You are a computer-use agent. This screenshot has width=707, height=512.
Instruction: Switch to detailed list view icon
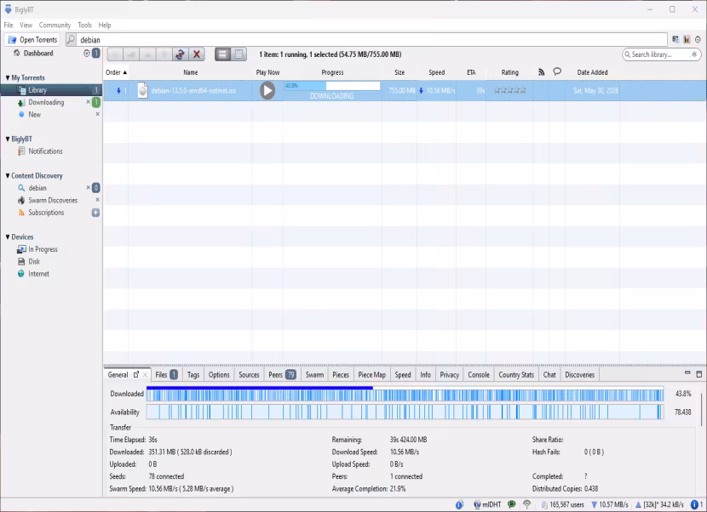pyautogui.click(x=239, y=54)
